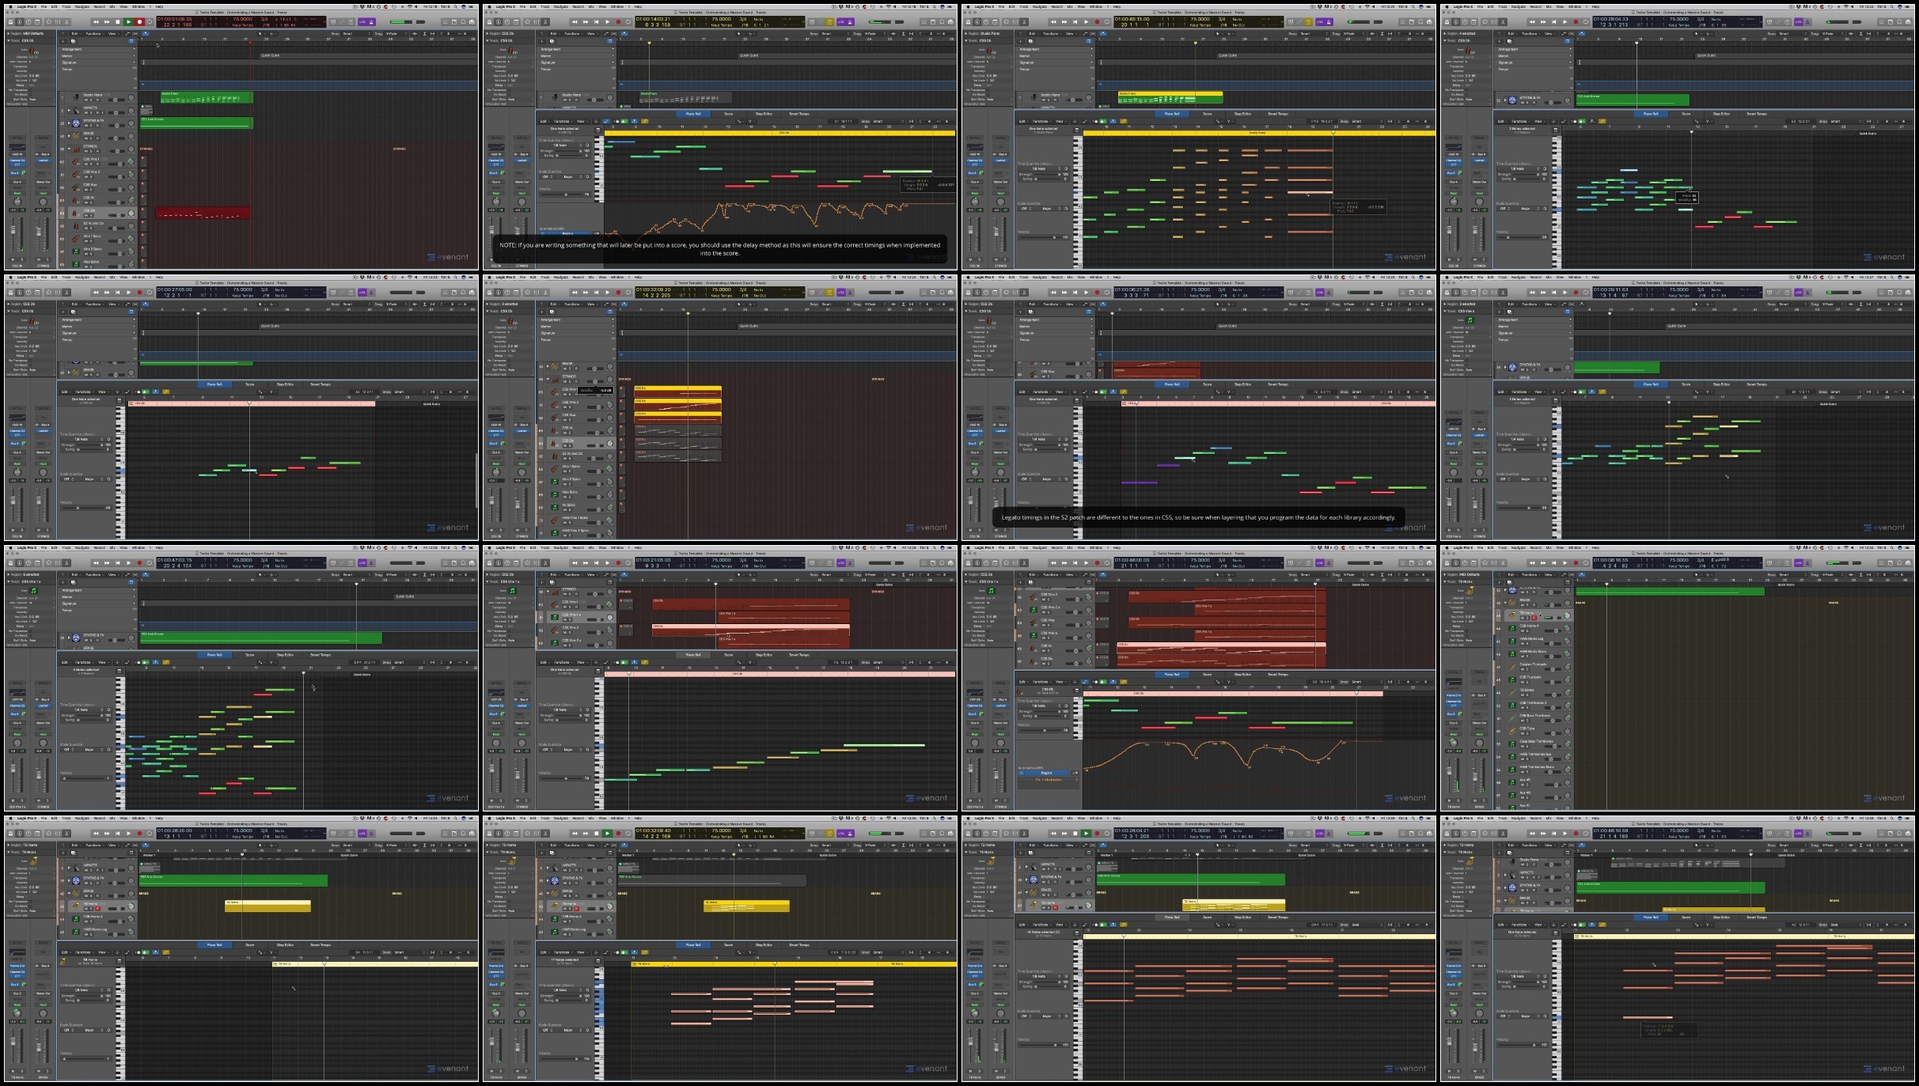1919x1086 pixels.
Task: Click Studio Piano volume slider in top-left frame
Action: point(116,100)
